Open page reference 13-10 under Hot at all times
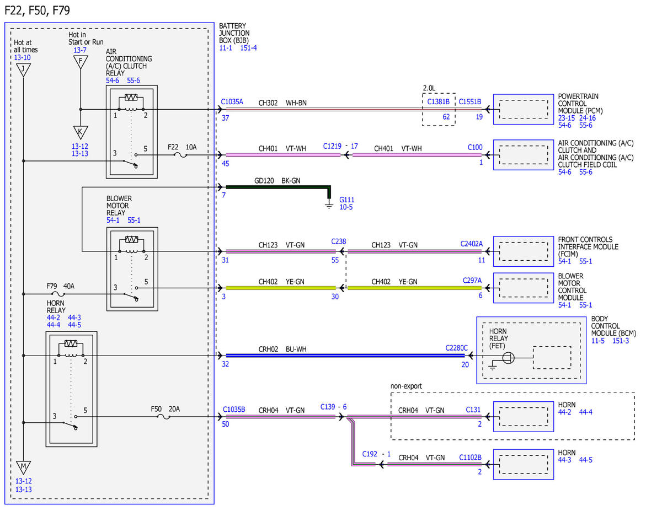This screenshot has width=662, height=511. (x=22, y=57)
